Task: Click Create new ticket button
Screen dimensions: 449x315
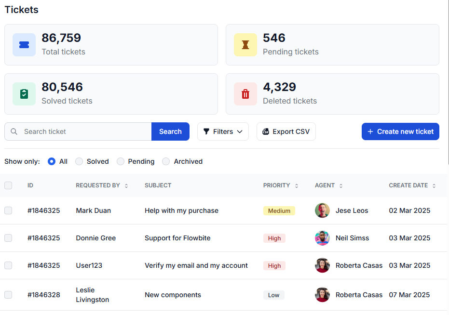Action: (x=400, y=131)
